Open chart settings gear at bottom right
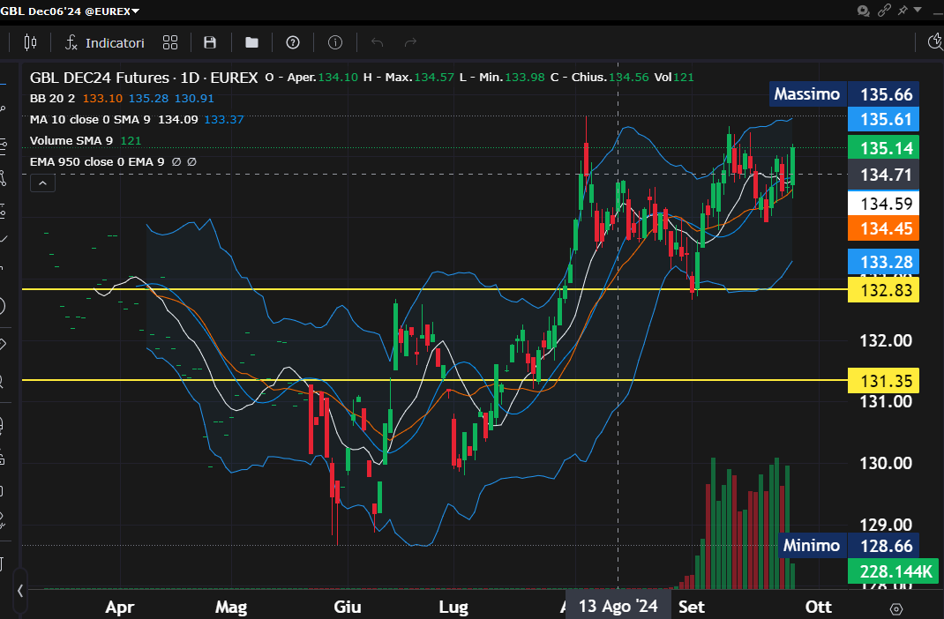The image size is (944, 619). [896, 608]
